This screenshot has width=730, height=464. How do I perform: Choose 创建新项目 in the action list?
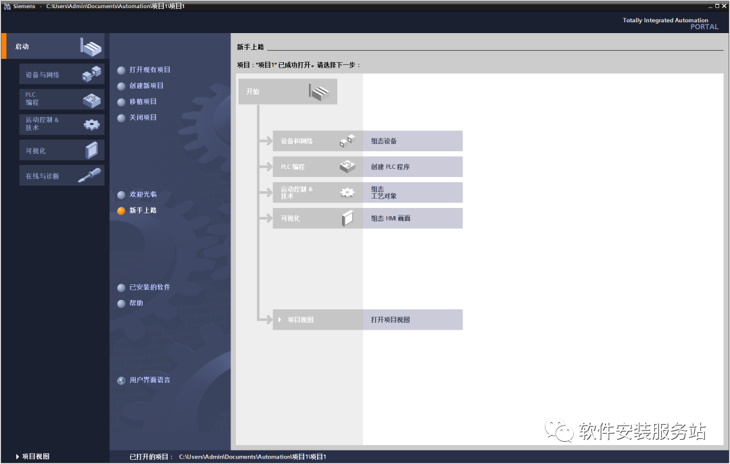pos(146,86)
